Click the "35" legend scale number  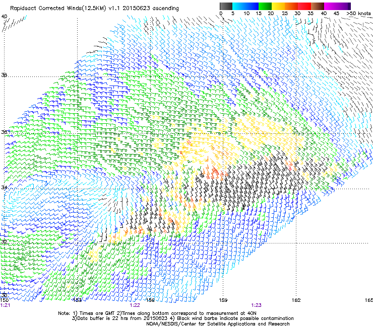click(x=310, y=14)
